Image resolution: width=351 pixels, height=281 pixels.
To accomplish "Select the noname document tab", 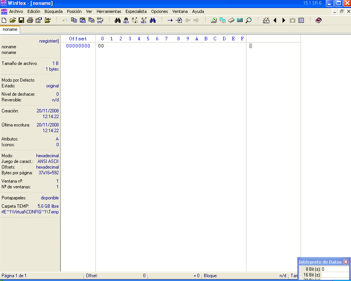I will pyautogui.click(x=10, y=30).
